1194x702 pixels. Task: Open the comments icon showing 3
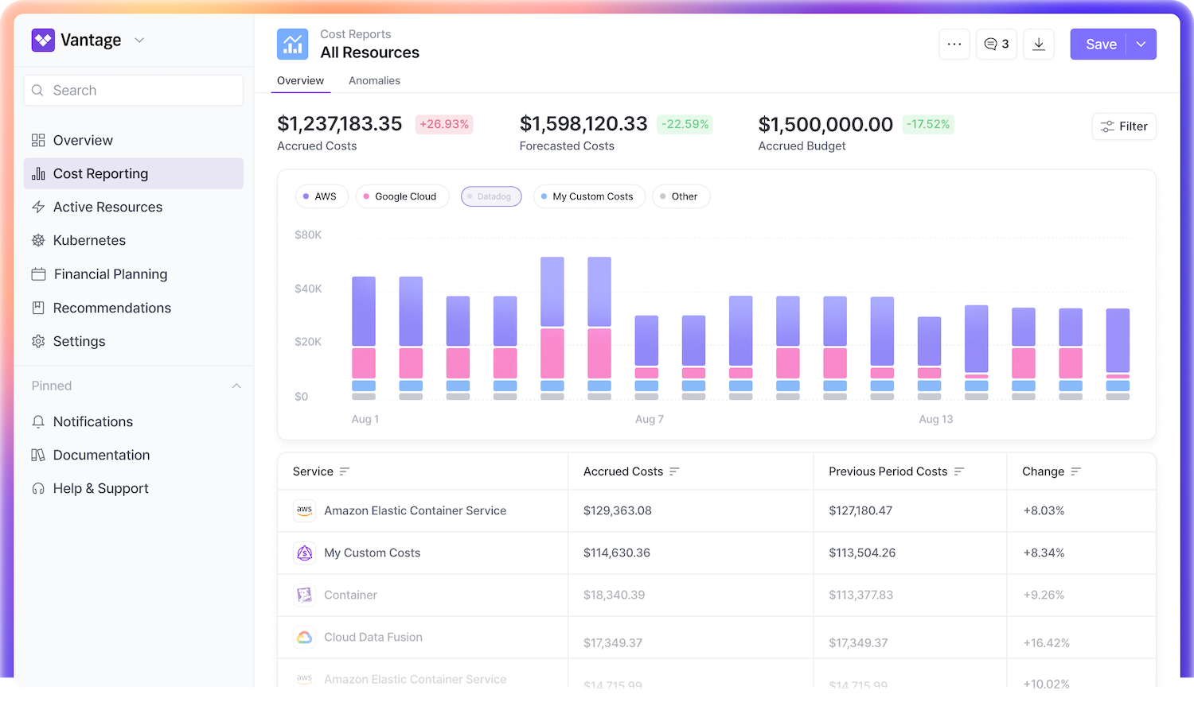[x=996, y=45]
